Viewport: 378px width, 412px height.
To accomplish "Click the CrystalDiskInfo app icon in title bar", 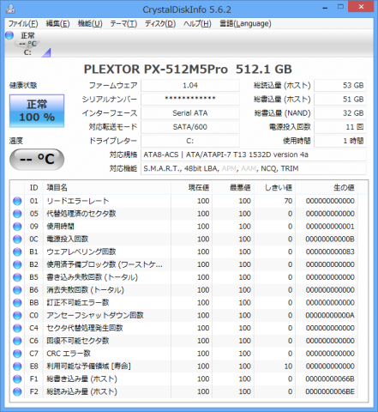I will point(10,9).
